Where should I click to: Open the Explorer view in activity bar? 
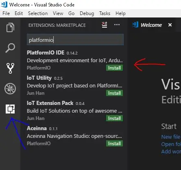click(x=10, y=28)
